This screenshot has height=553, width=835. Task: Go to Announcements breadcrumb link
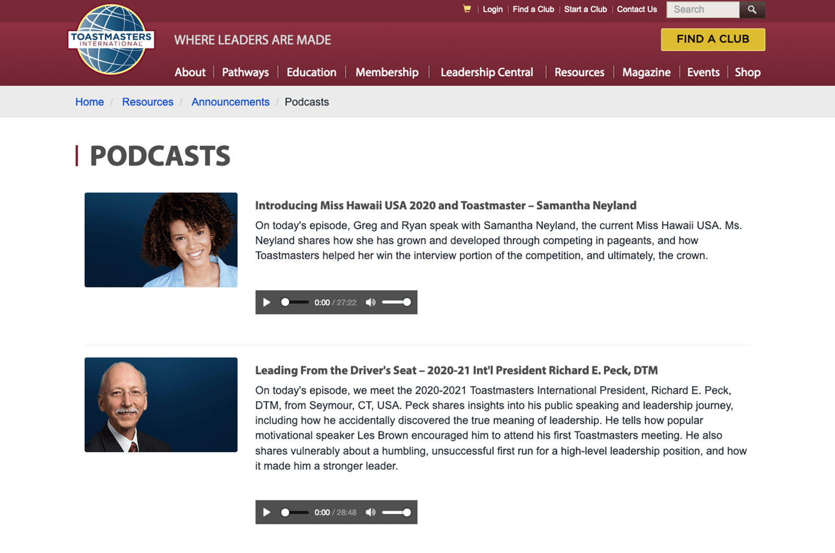(x=230, y=102)
